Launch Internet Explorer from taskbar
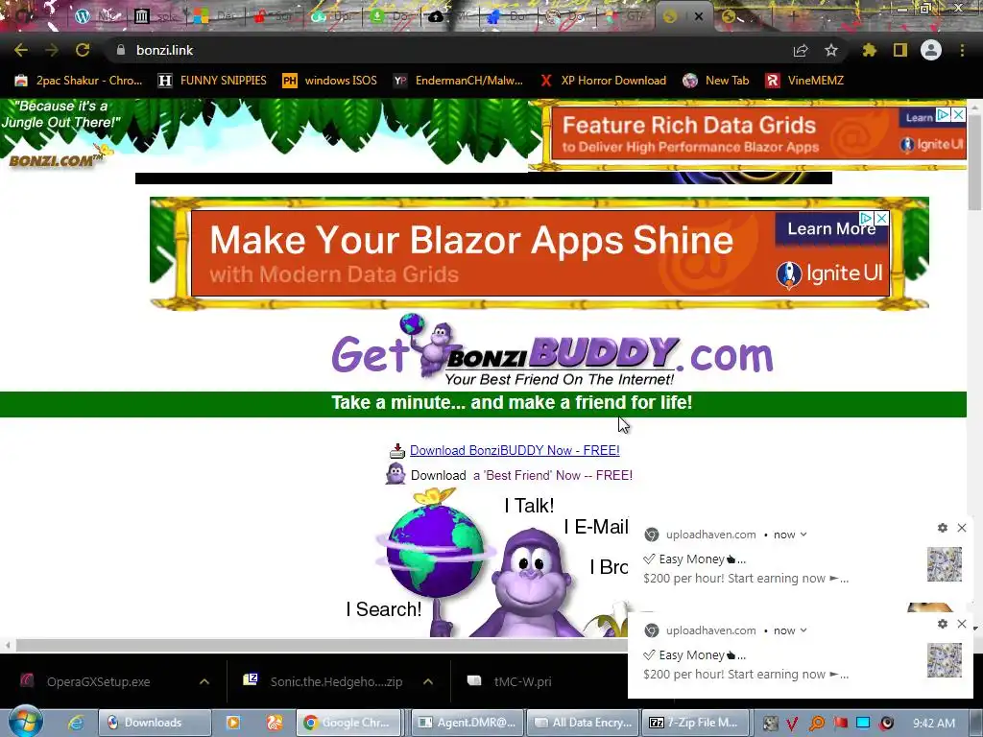The height and width of the screenshot is (737, 983). (x=76, y=723)
